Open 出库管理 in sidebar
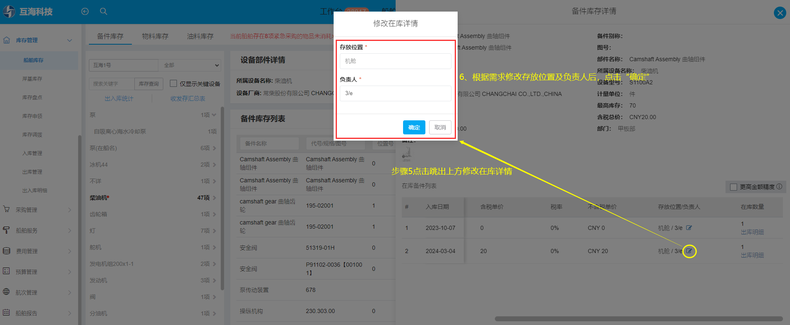790x325 pixels. [32, 172]
